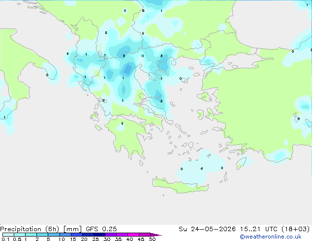Click the '0.5' legend scale label
The height and width of the screenshot is (241, 312).
click(x=17, y=239)
